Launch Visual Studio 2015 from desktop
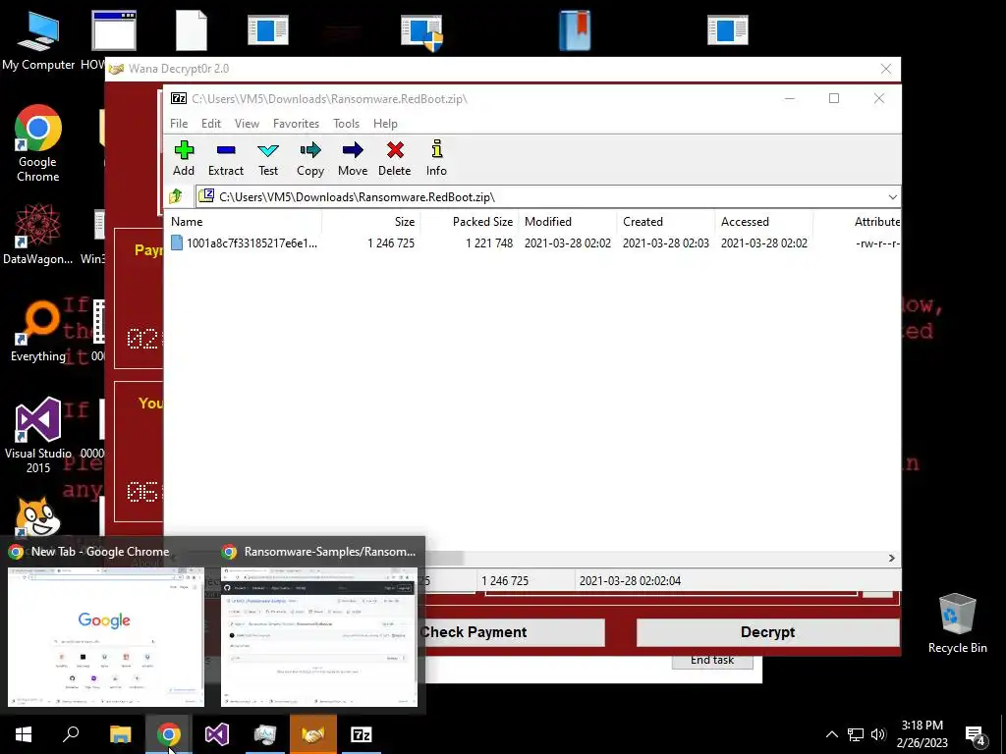1006x754 pixels. tap(38, 436)
